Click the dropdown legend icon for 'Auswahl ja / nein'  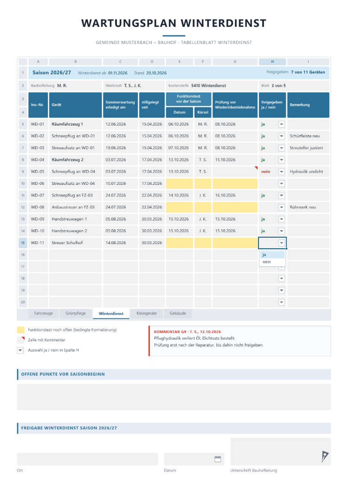[20, 350]
